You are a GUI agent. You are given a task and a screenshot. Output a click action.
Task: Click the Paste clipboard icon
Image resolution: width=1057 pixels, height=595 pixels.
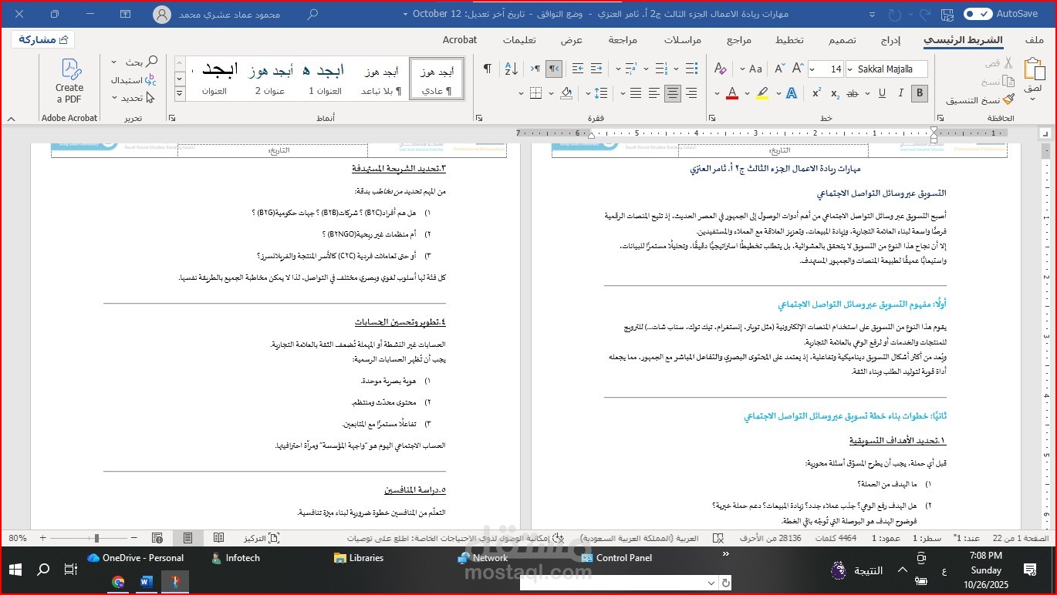1033,69
